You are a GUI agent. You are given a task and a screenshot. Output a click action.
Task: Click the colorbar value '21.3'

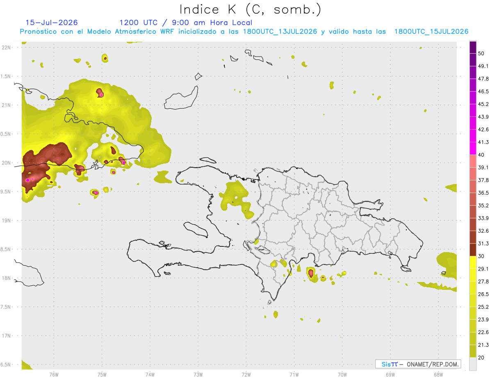483,345
